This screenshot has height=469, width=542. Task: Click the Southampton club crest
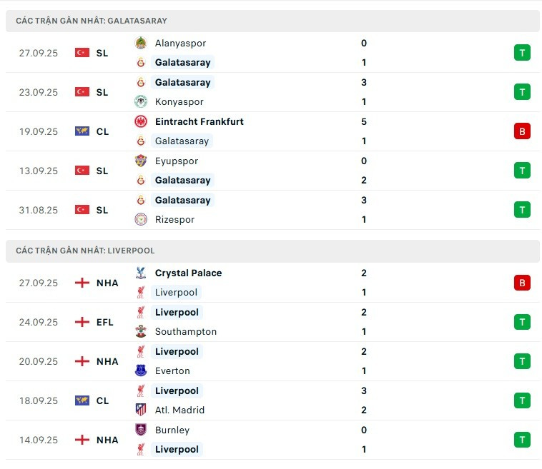[141, 331]
